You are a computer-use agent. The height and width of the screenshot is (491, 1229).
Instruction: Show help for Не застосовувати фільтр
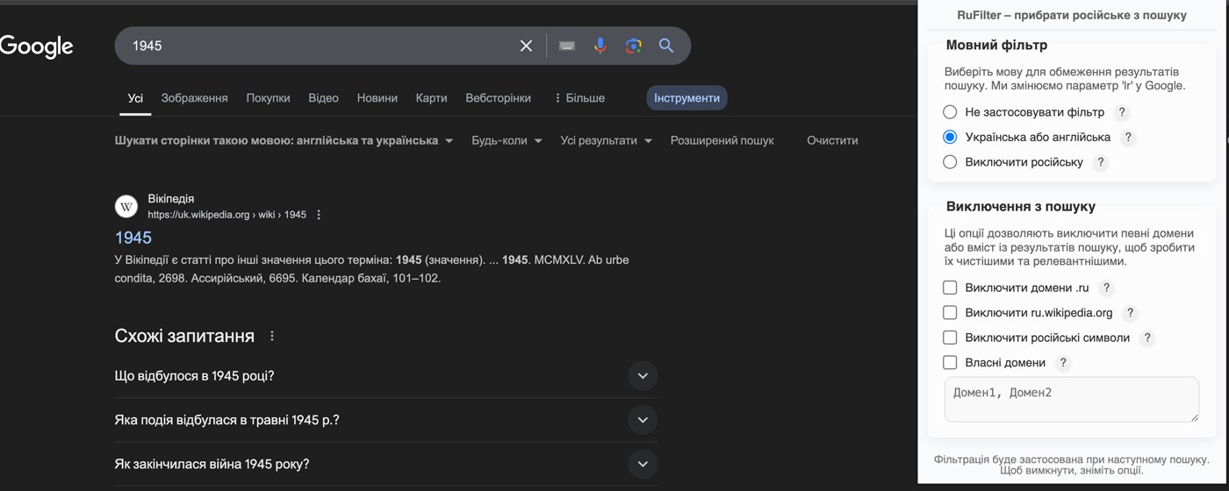[x=1121, y=112]
